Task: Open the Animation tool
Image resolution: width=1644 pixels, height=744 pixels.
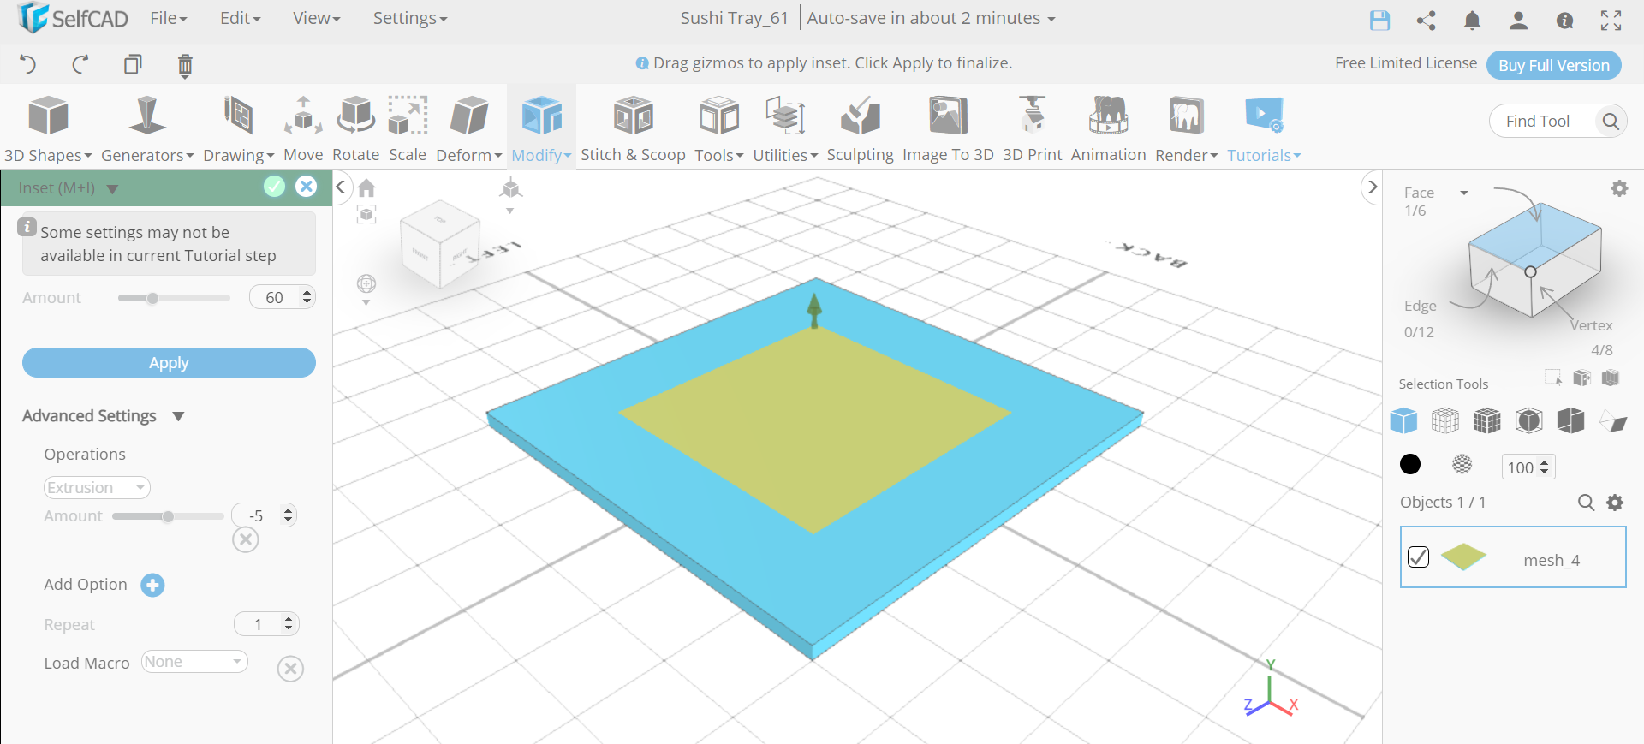Action: 1108,128
